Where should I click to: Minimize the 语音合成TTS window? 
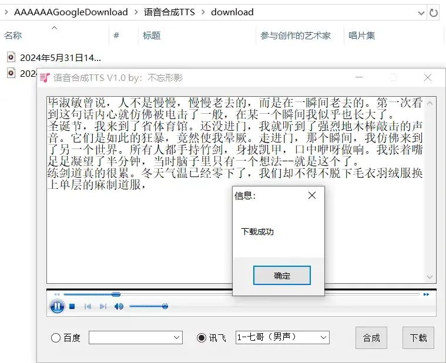point(359,77)
